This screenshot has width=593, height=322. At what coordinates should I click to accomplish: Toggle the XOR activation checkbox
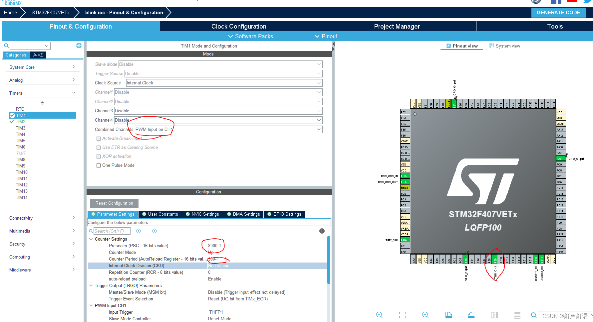99,157
